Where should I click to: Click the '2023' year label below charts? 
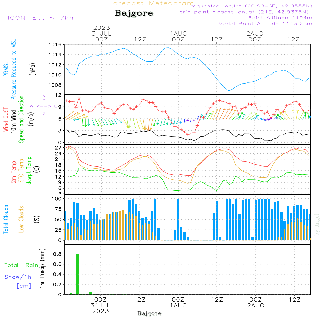tap(100, 311)
